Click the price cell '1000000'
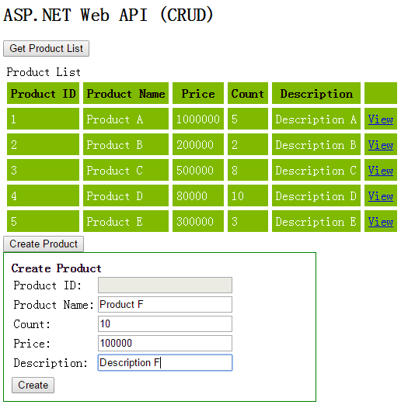Viewport: 408px width, 415px height. click(198, 119)
